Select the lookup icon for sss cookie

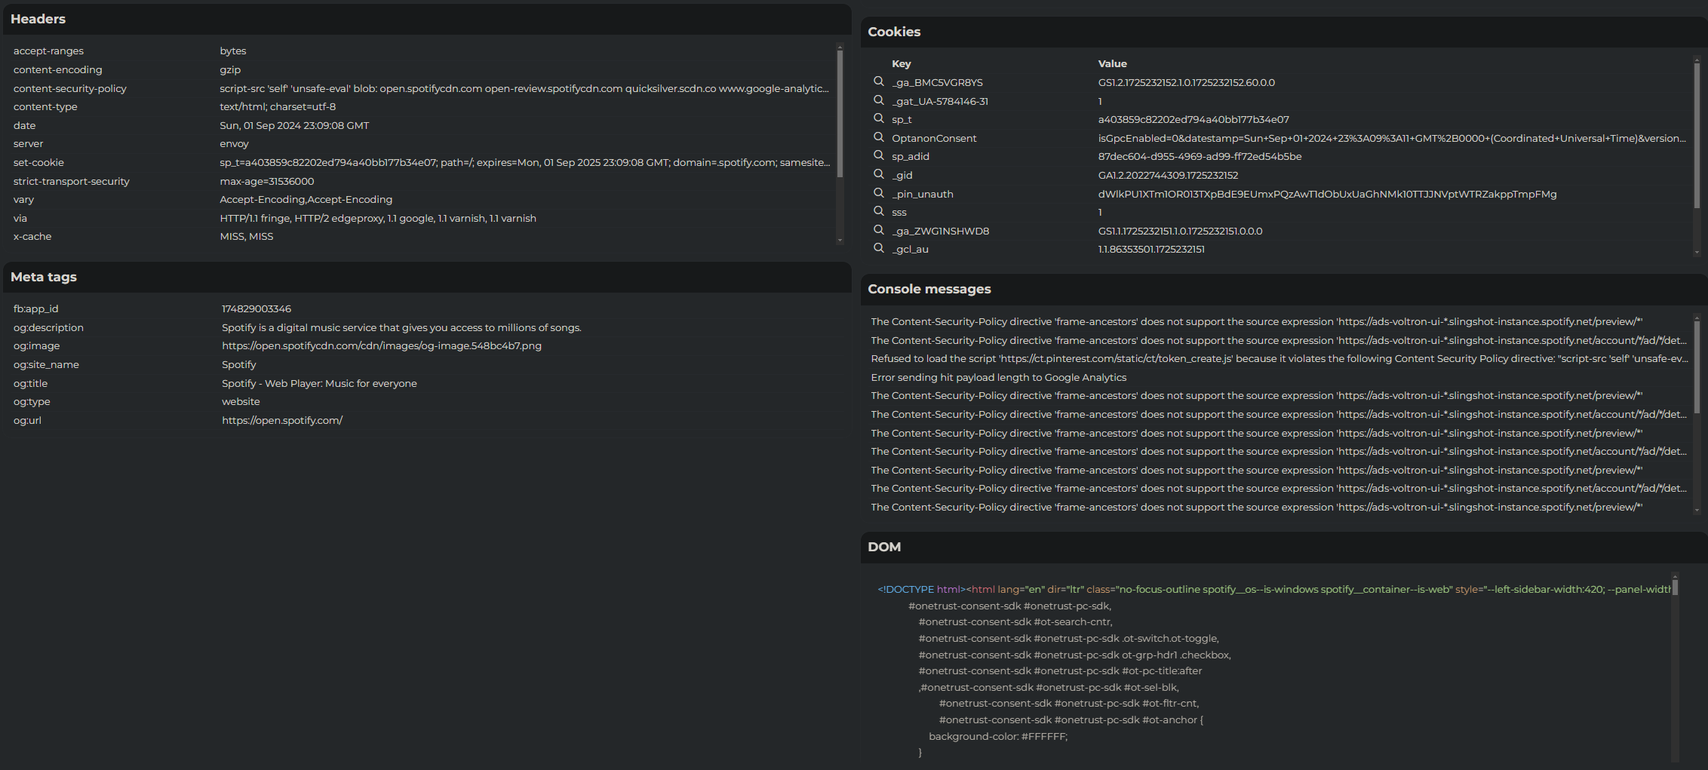pyautogui.click(x=878, y=211)
